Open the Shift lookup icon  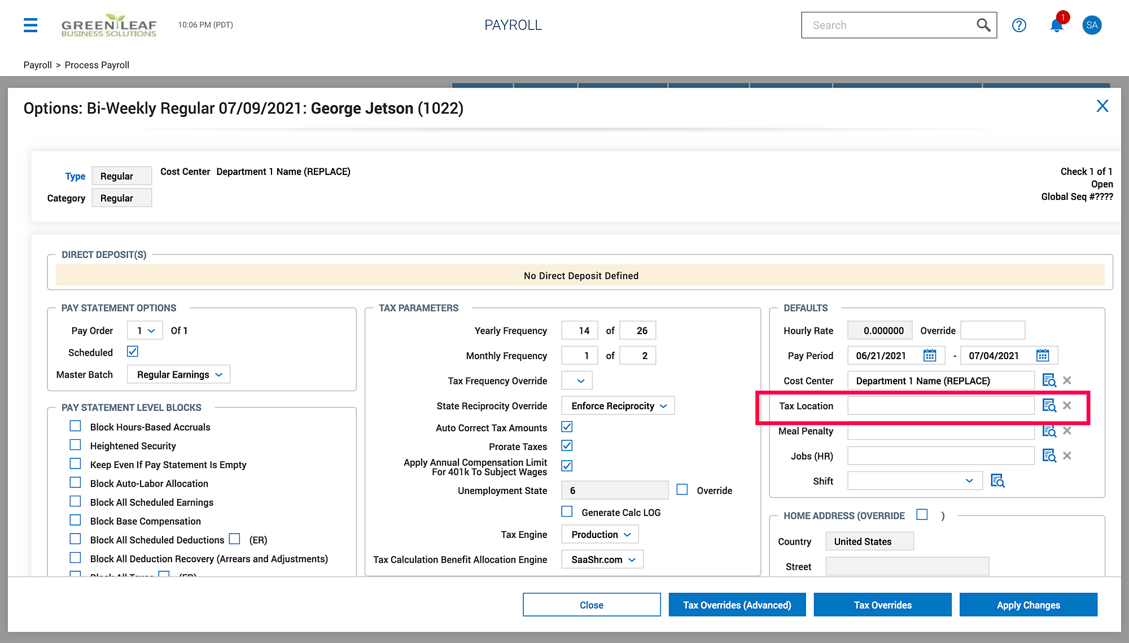pos(997,481)
